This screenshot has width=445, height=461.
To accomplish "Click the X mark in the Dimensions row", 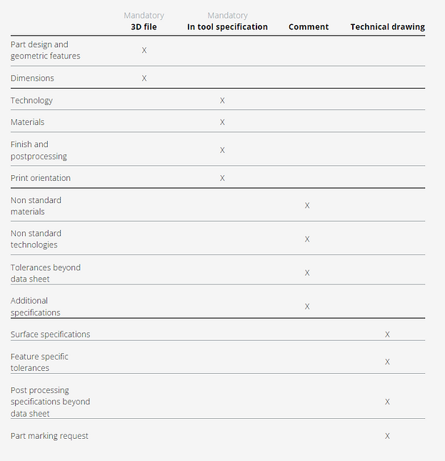I will (x=144, y=78).
